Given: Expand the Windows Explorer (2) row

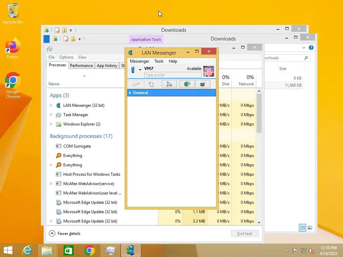Looking at the screenshot, I should (51, 124).
